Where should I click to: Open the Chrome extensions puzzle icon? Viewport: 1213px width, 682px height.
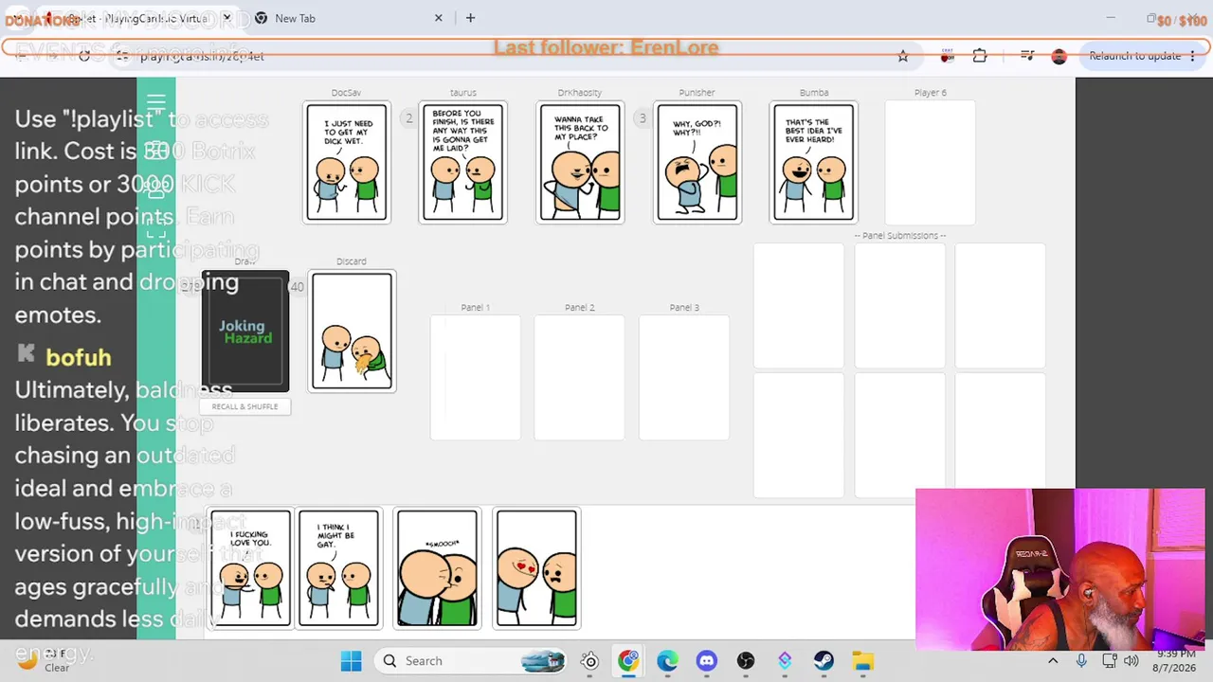click(980, 56)
